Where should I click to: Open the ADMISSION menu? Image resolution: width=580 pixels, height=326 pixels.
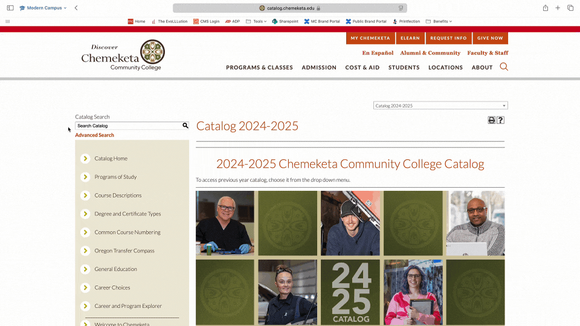point(319,67)
